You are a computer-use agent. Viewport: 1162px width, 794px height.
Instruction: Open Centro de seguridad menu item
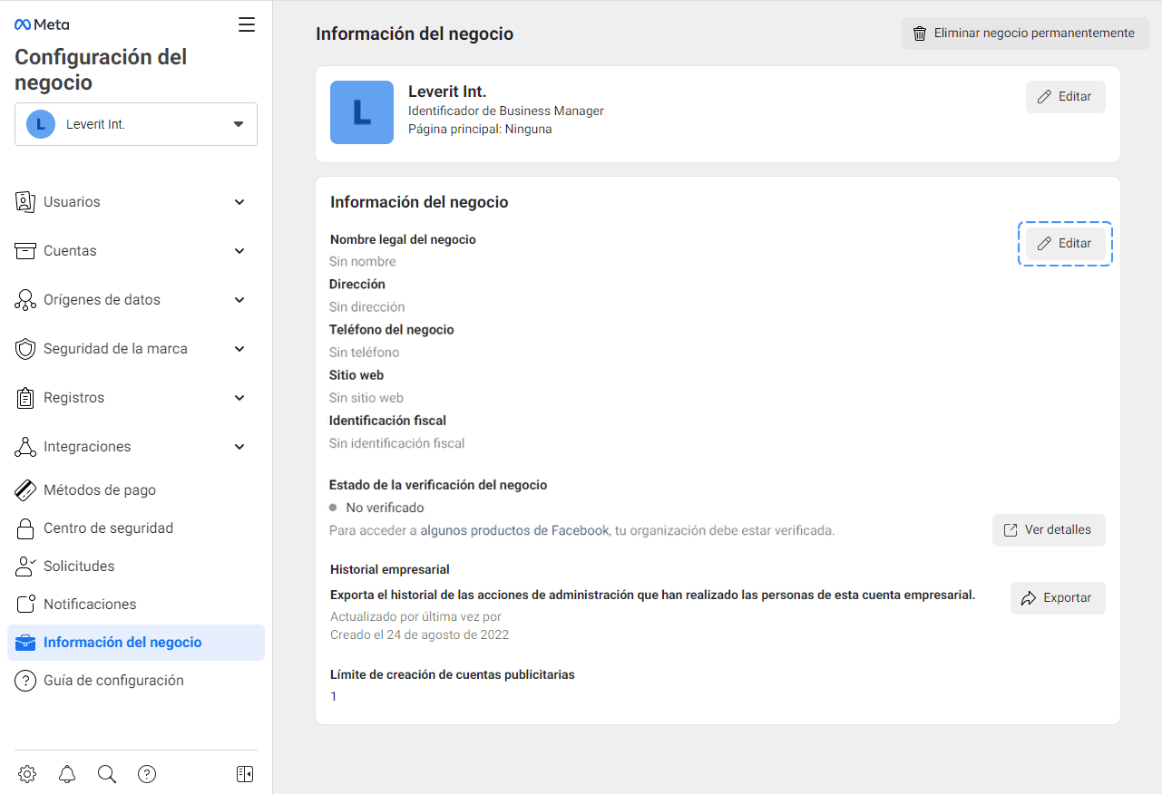[x=136, y=528]
